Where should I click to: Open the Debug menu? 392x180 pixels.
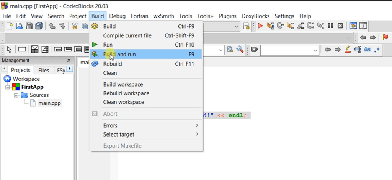pyautogui.click(x=117, y=16)
